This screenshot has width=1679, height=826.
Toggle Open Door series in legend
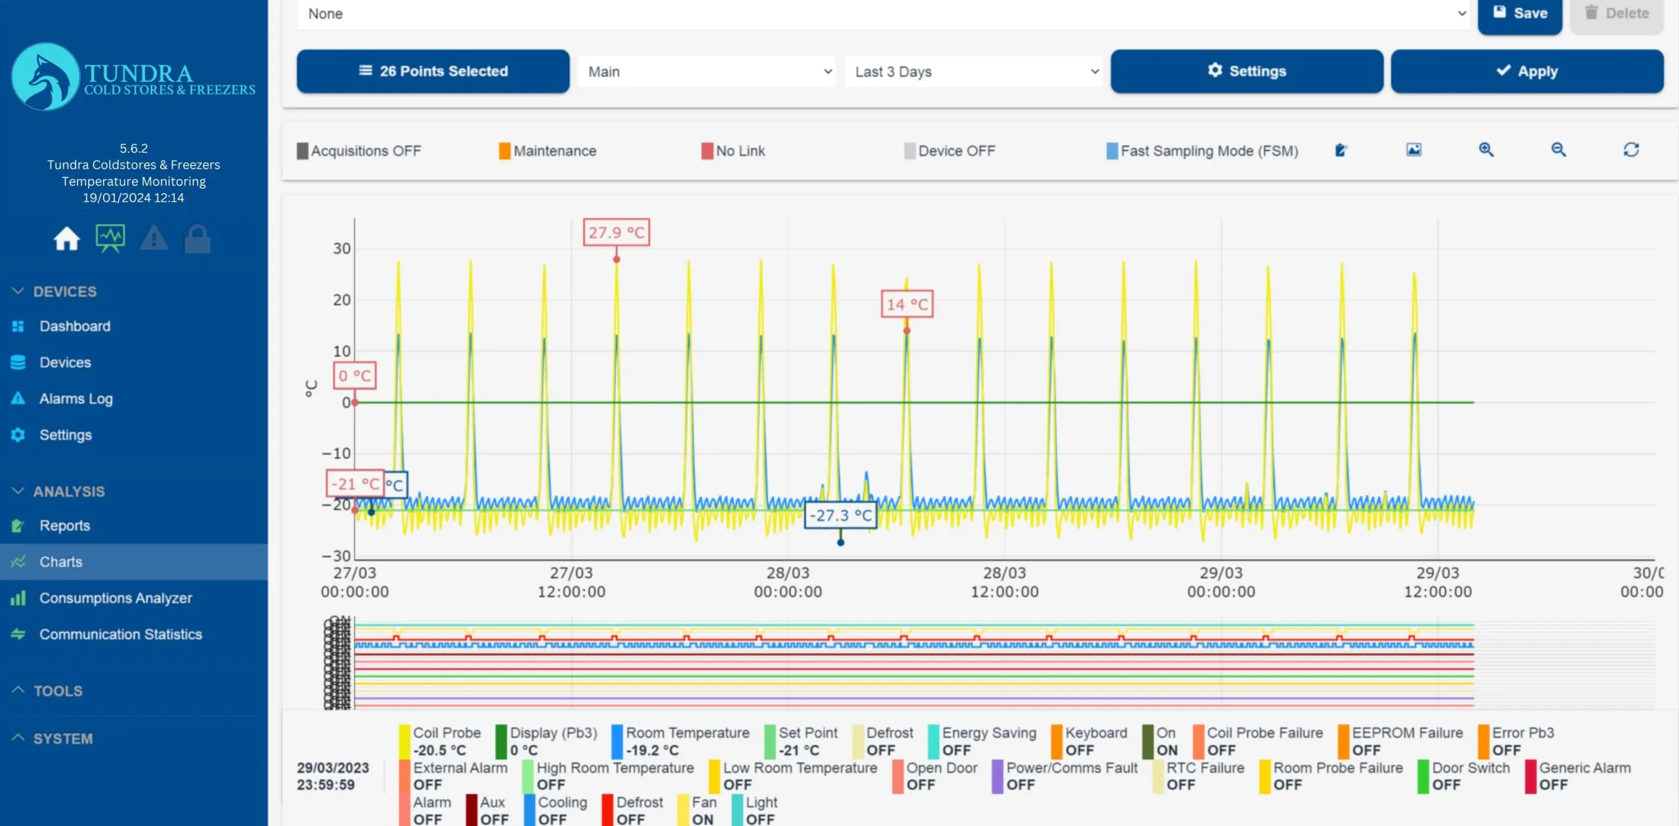935,776
